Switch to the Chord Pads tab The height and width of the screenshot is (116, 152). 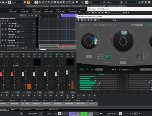40,110
